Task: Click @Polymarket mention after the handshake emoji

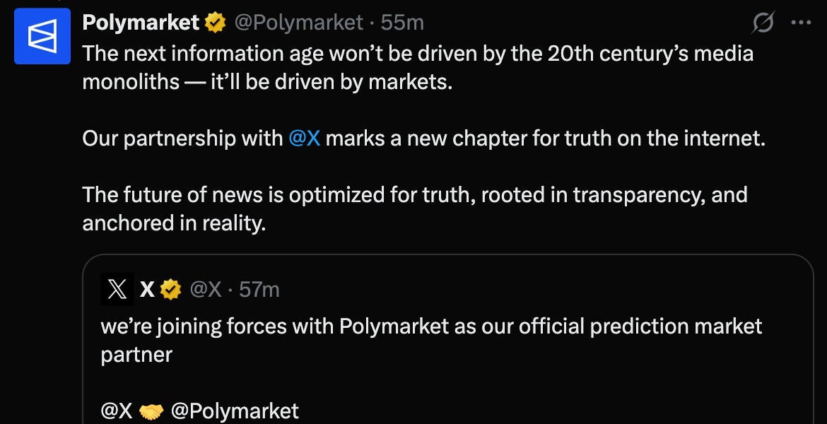Action: [x=235, y=411]
